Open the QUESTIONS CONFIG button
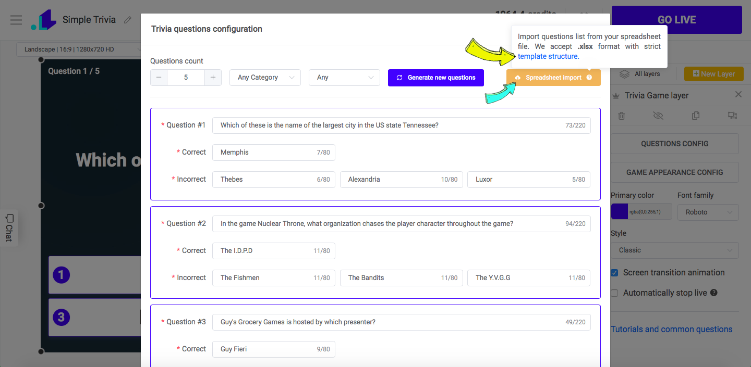 pyautogui.click(x=675, y=144)
